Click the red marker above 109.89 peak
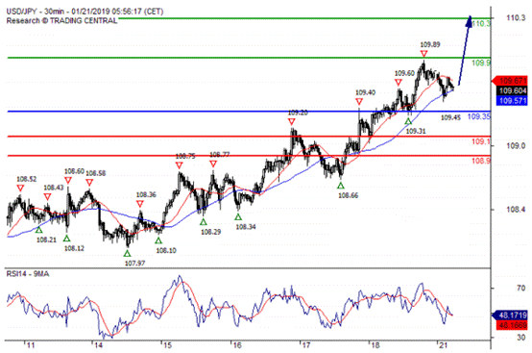Screen dimensions: 532x353 (423, 54)
